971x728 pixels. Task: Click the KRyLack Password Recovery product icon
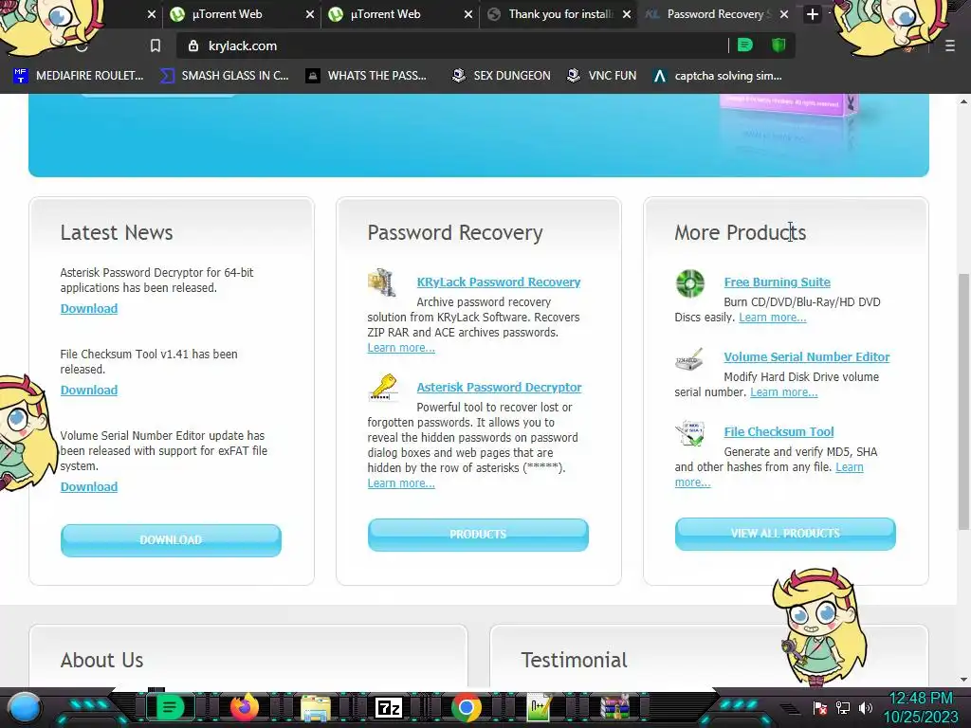(x=382, y=282)
